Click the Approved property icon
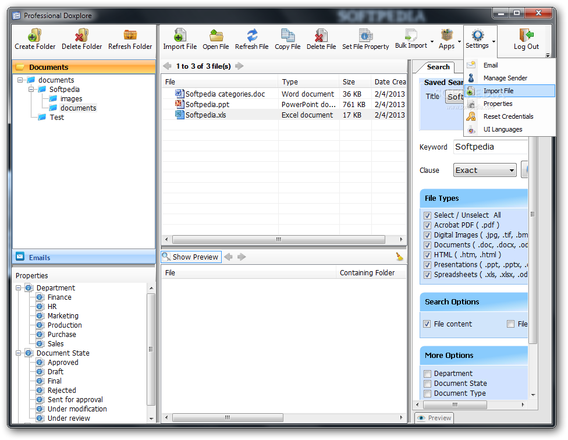The height and width of the screenshot is (440, 568). click(41, 362)
